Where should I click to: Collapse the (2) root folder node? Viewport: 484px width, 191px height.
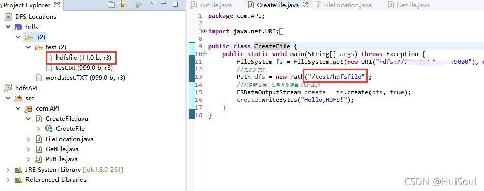(18, 37)
